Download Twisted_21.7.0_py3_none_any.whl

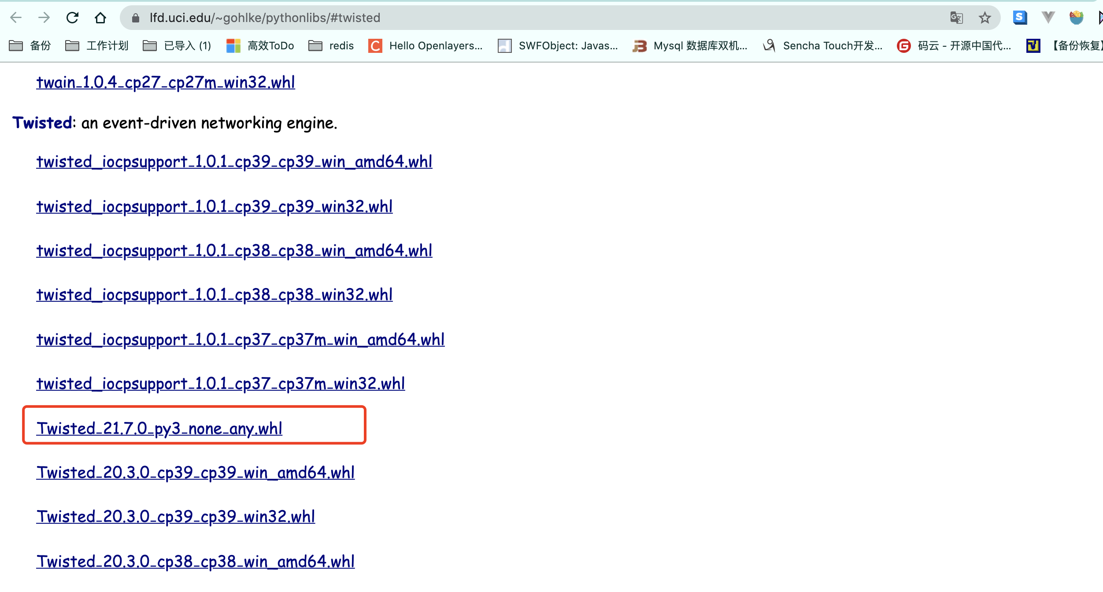(159, 428)
